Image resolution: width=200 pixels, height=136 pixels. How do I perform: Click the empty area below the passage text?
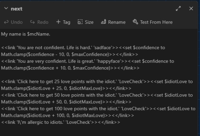click(99, 130)
